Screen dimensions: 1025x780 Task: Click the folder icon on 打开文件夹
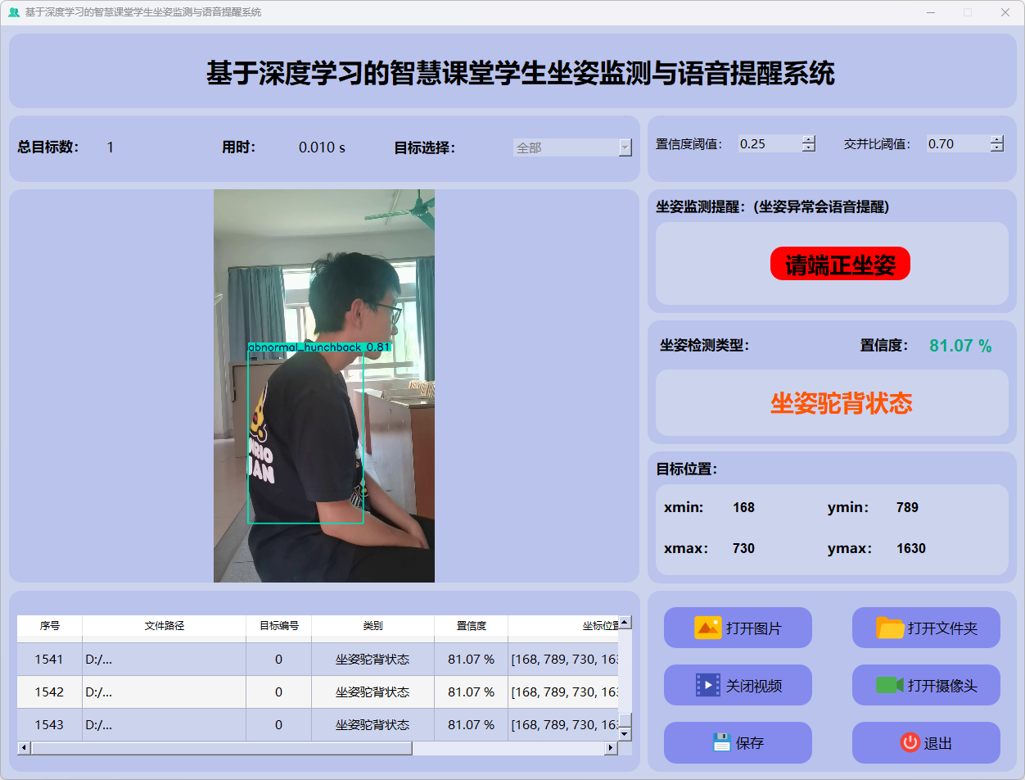(890, 628)
